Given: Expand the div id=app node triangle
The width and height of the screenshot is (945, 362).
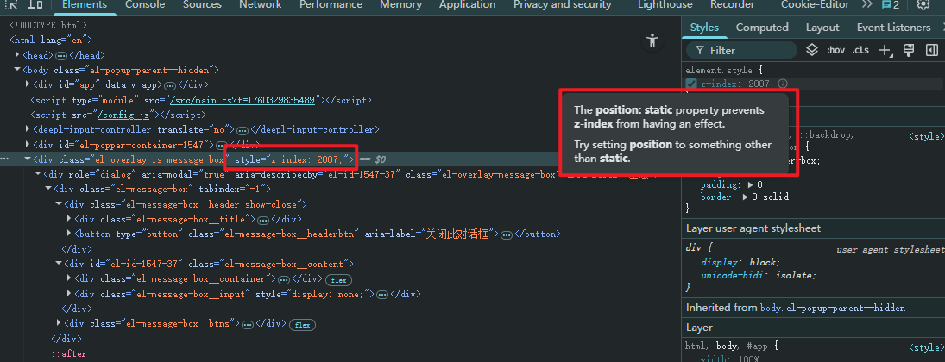Looking at the screenshot, I should [28, 84].
